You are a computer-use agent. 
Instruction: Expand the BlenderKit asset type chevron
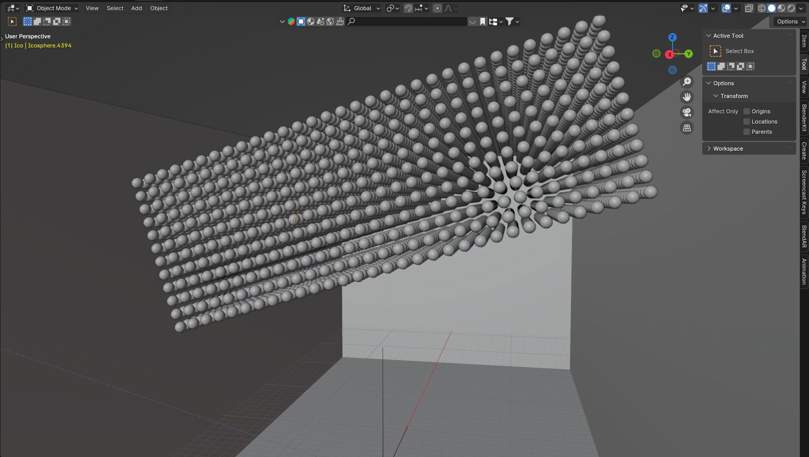tap(282, 21)
